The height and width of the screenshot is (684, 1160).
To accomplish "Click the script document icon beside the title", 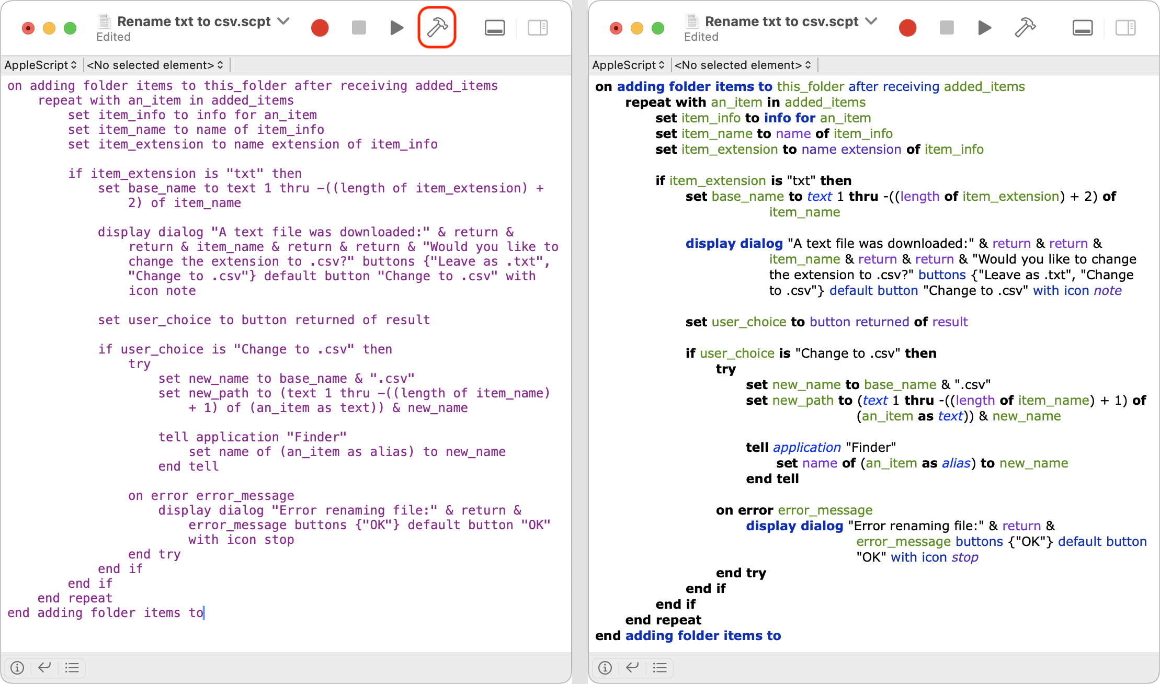I will click(104, 22).
